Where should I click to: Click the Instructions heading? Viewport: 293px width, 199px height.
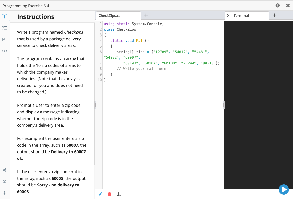click(x=36, y=17)
